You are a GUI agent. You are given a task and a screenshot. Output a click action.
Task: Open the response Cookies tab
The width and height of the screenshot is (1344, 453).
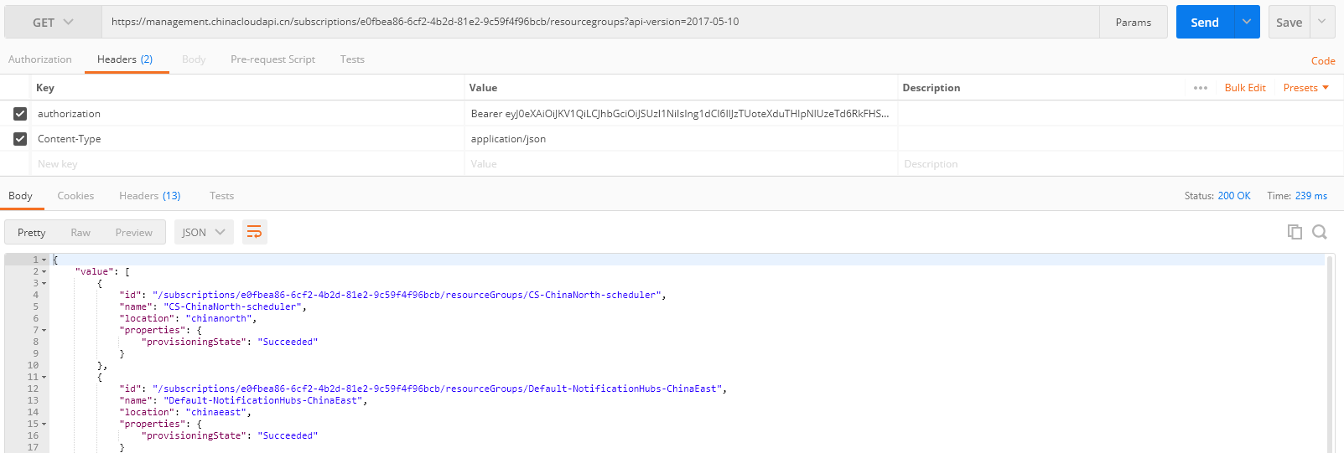[x=75, y=196]
